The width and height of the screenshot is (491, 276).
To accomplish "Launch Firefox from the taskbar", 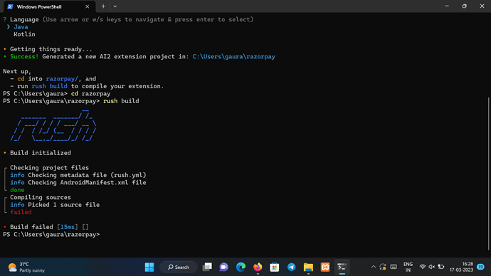I will (258, 267).
